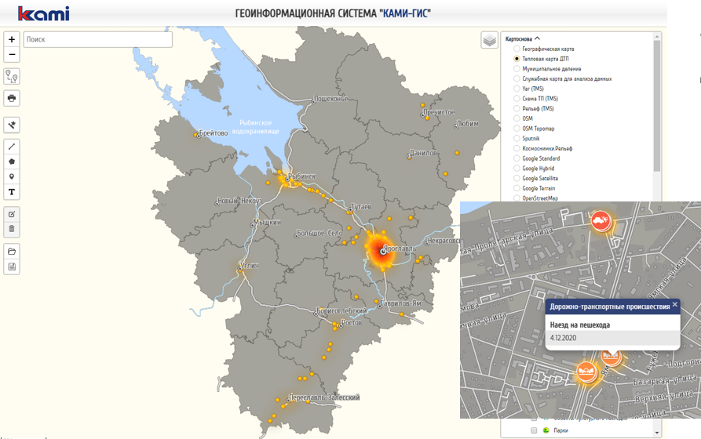The height and width of the screenshot is (439, 701).
Task: Select the draw polygon tool
Action: (12, 161)
